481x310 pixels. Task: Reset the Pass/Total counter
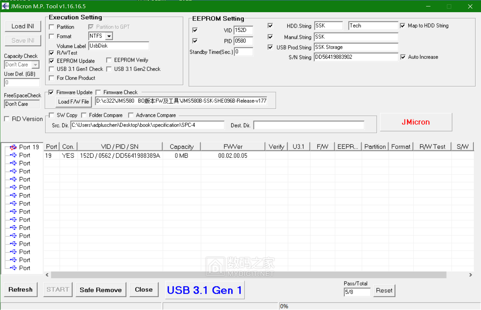pos(384,291)
